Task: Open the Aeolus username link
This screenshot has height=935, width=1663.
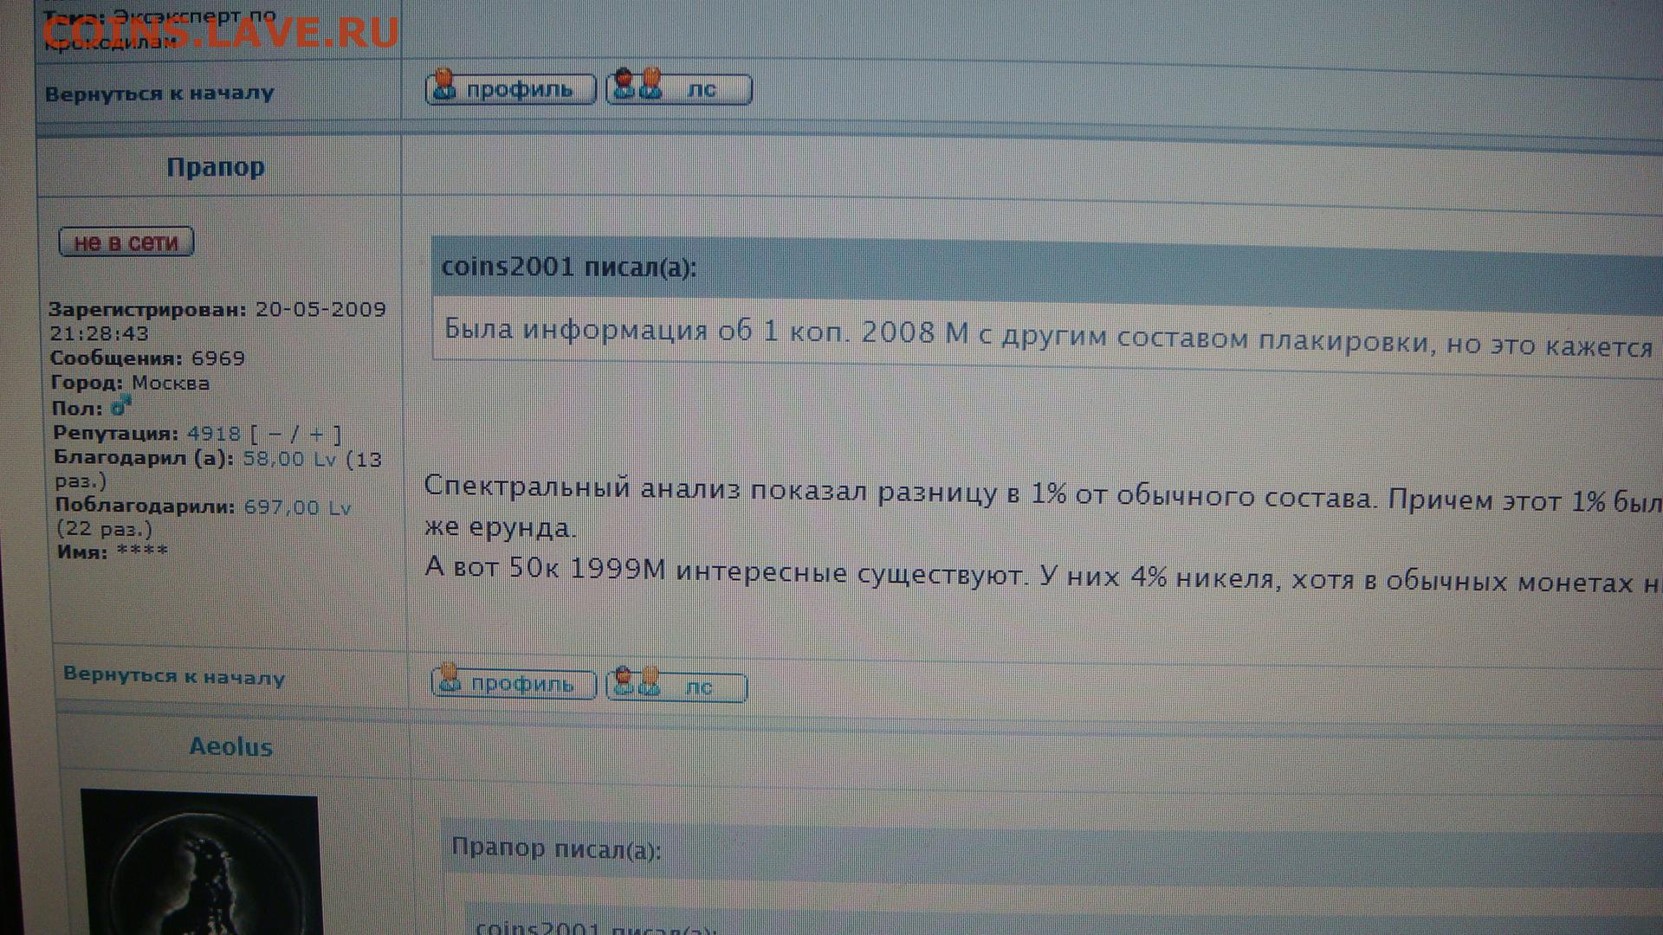Action: [230, 746]
